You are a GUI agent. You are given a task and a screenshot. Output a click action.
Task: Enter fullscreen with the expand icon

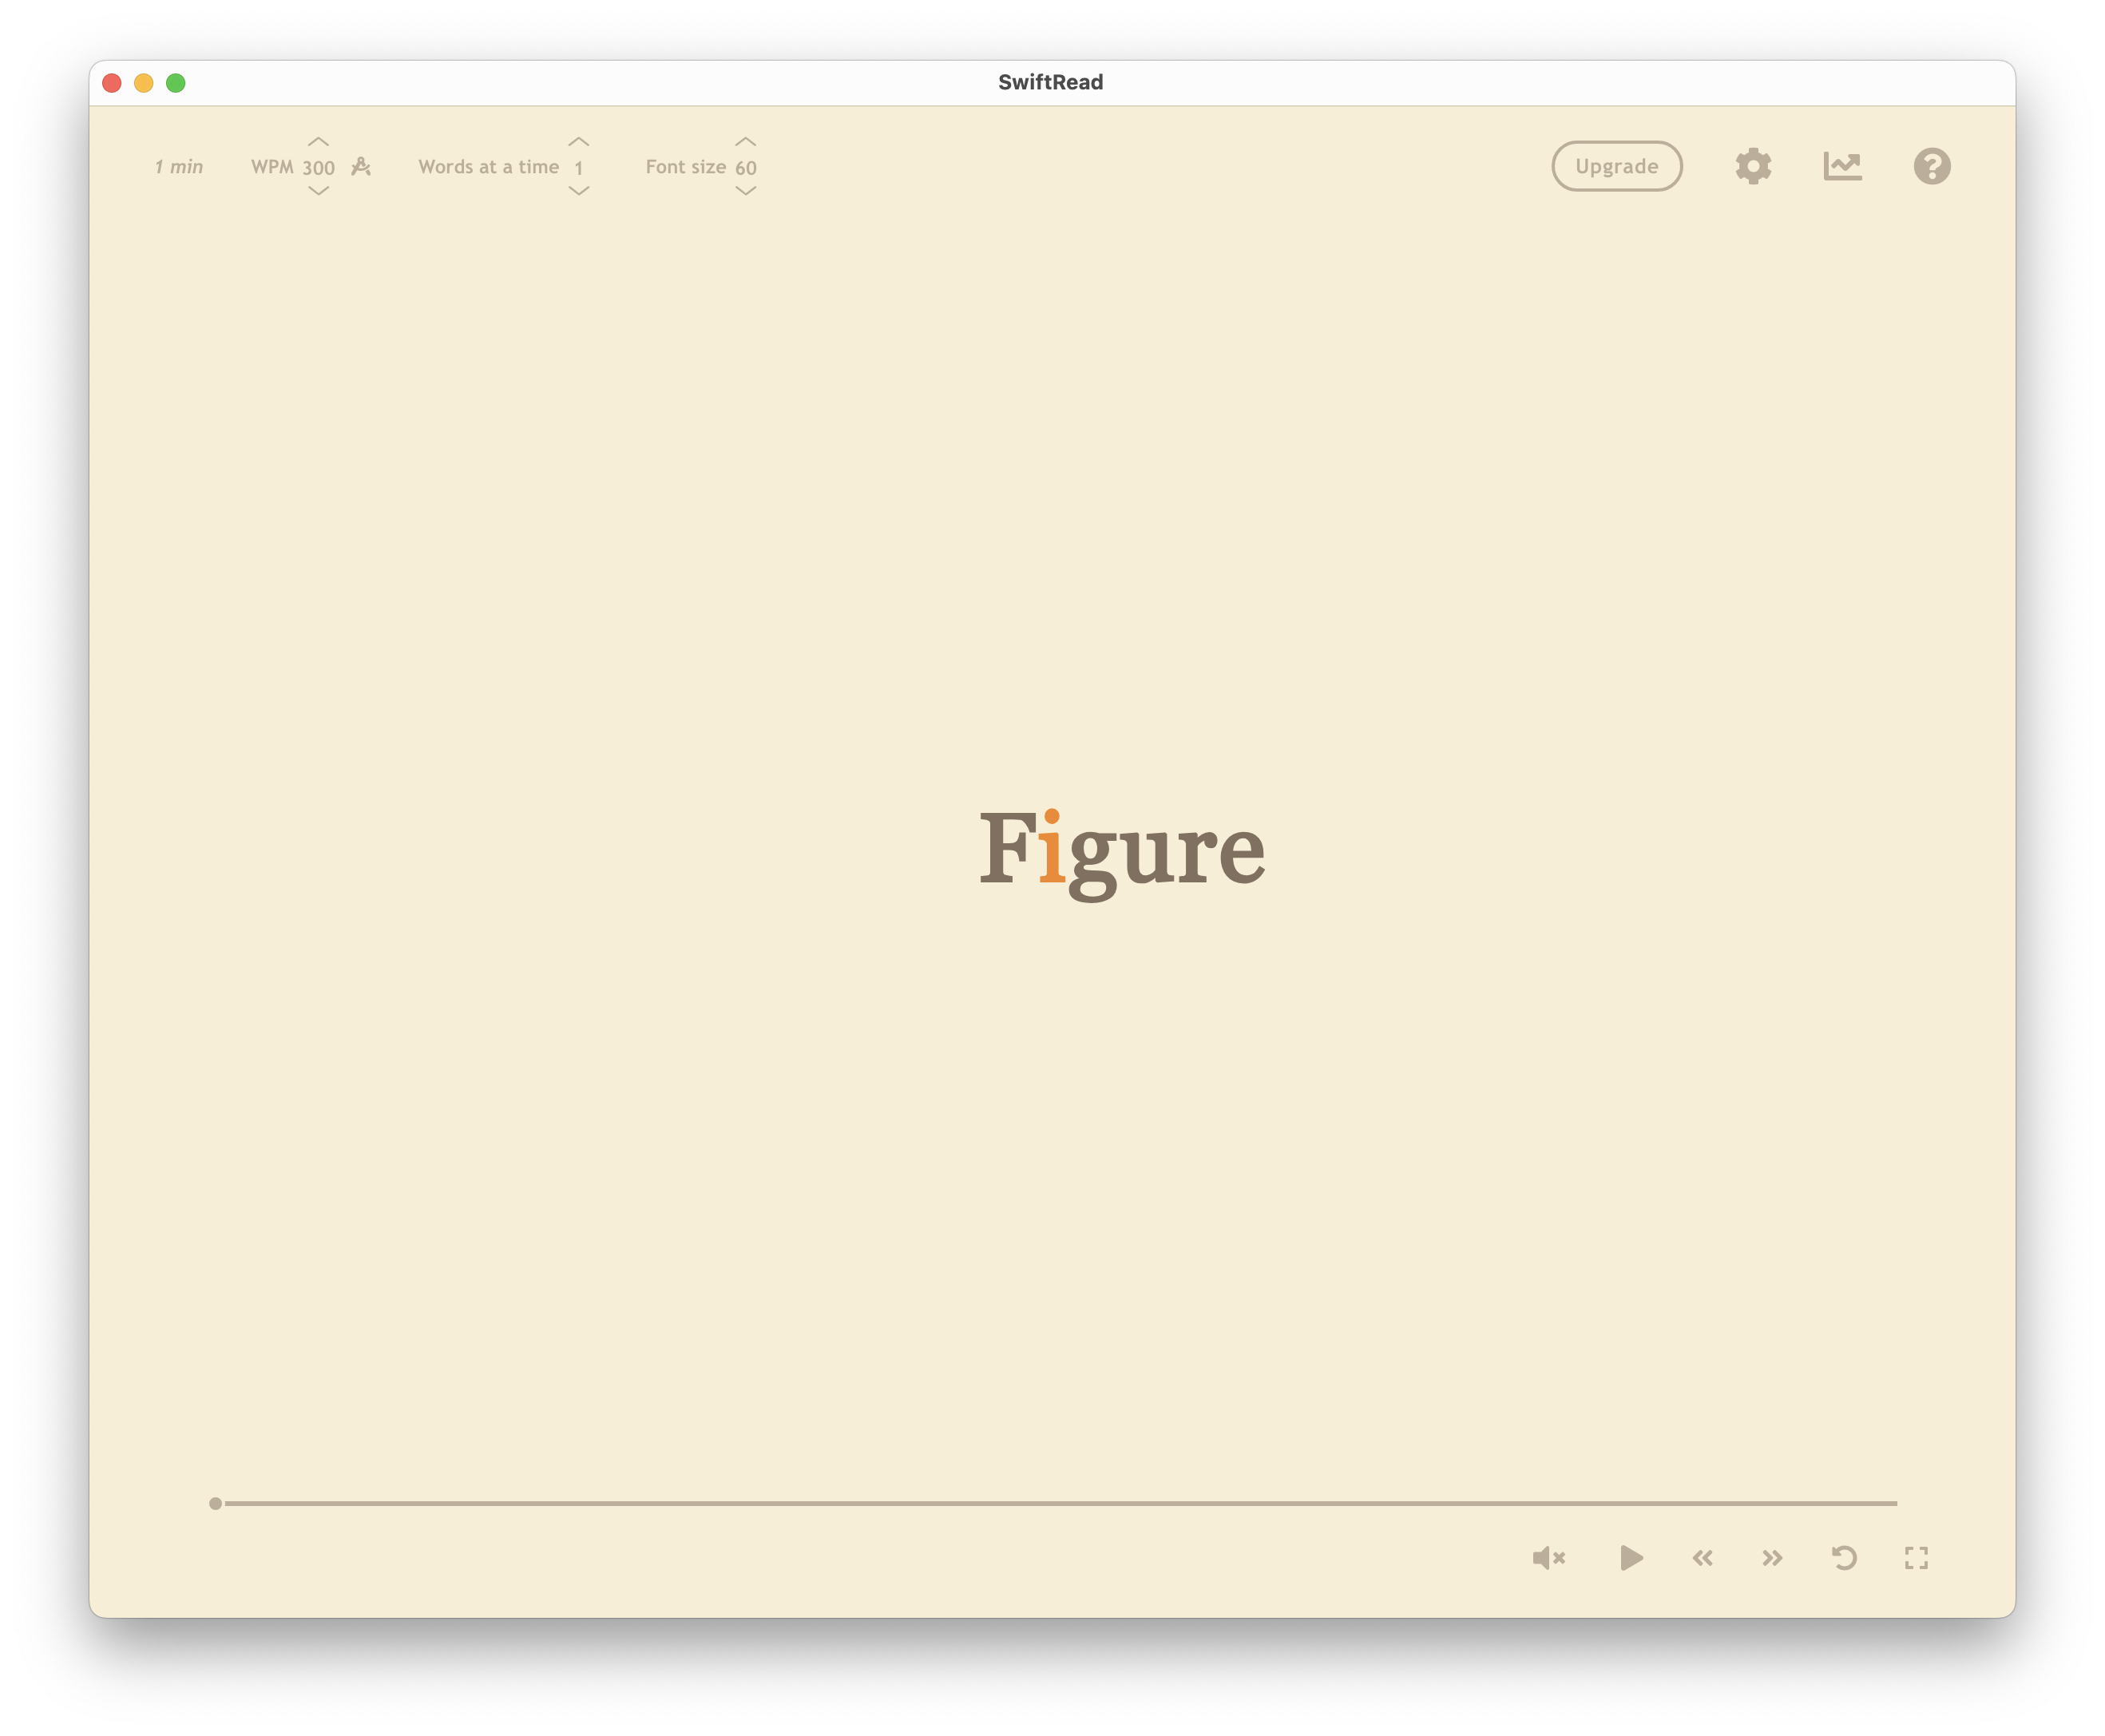[x=1916, y=1558]
